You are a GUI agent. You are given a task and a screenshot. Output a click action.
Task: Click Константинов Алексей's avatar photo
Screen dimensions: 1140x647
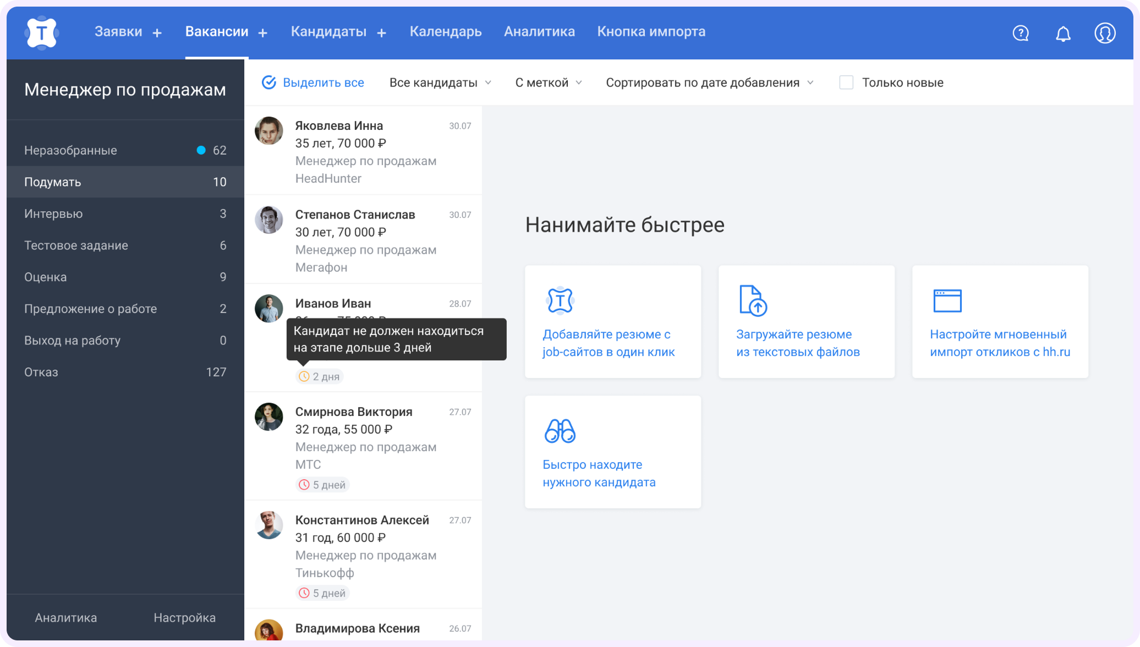pyautogui.click(x=269, y=525)
